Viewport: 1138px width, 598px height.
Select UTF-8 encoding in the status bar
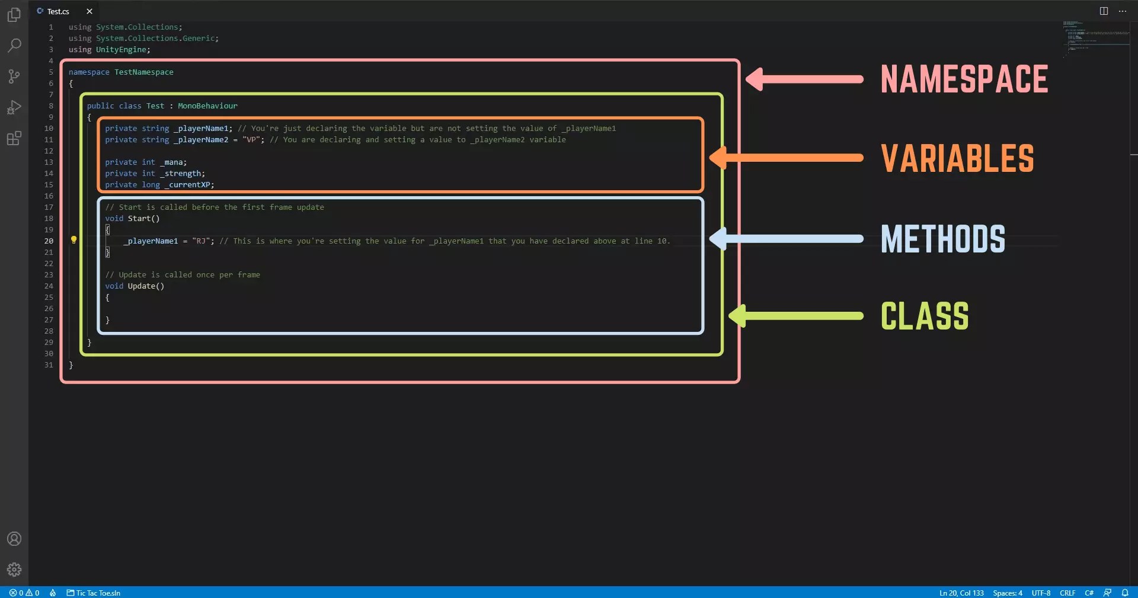click(x=1041, y=593)
